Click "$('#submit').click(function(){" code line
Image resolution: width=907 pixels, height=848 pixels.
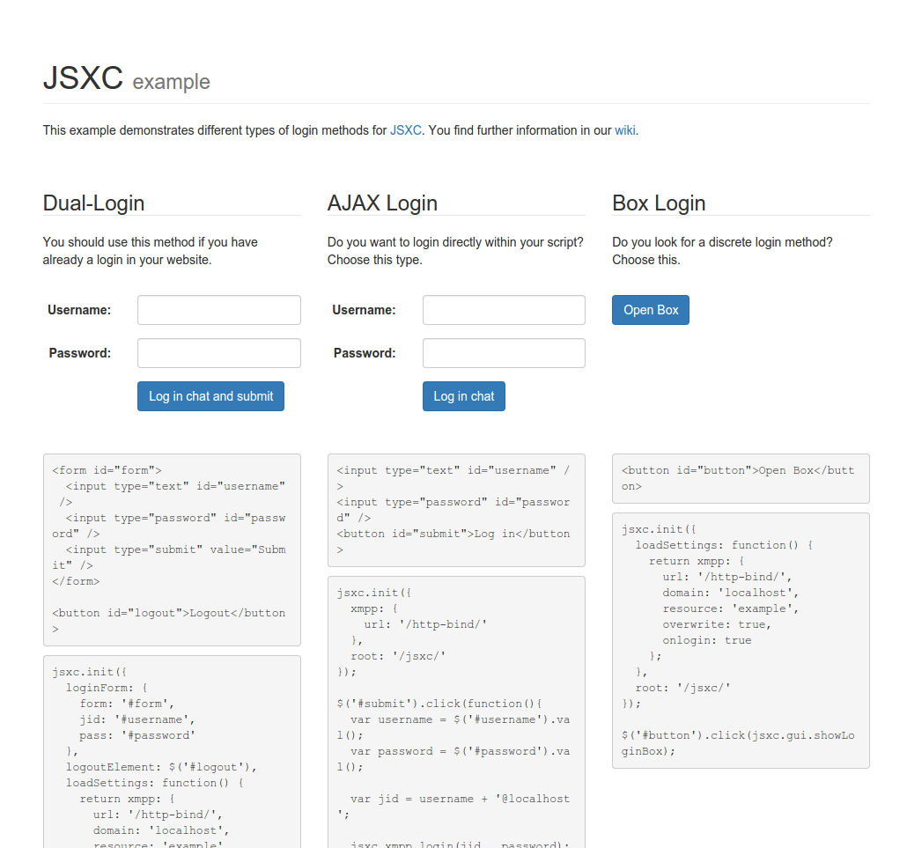439,704
